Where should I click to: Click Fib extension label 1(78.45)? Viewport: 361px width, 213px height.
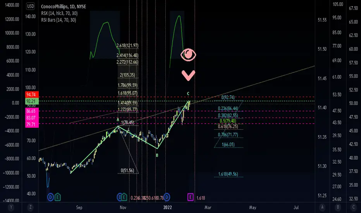(127, 122)
